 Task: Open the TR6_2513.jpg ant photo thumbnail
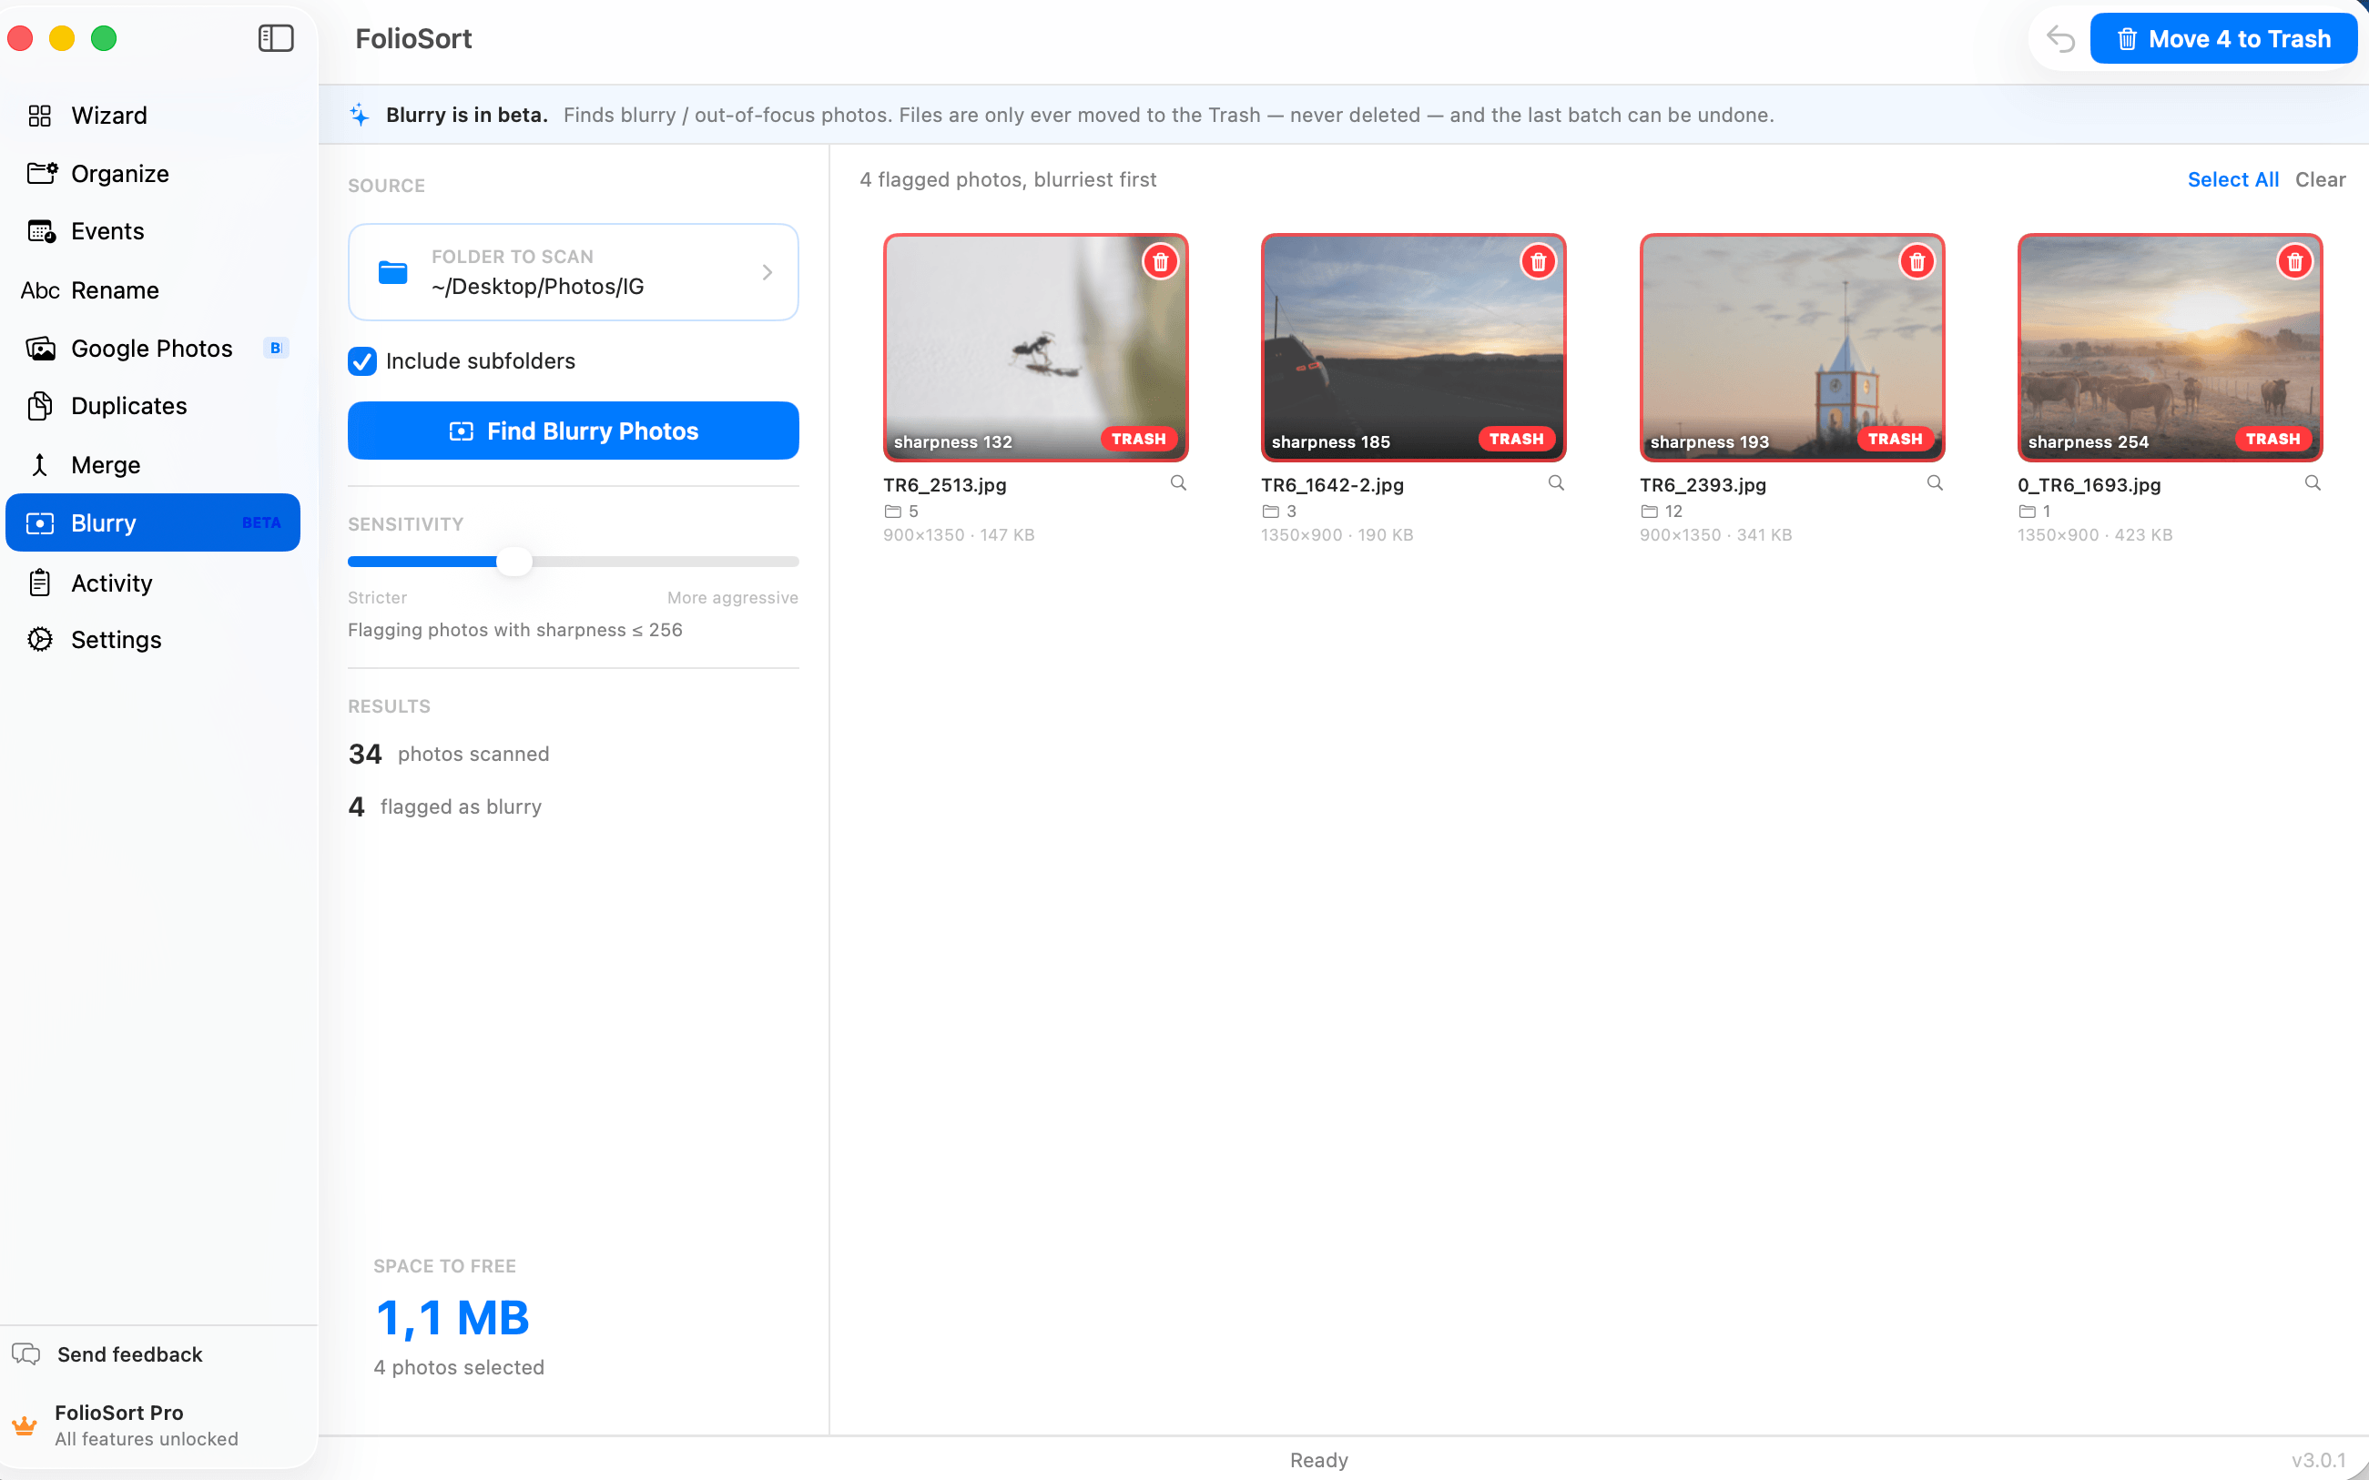tap(1036, 348)
